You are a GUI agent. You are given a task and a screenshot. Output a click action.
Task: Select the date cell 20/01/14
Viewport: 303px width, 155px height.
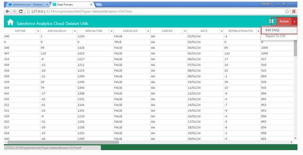pos(205,139)
